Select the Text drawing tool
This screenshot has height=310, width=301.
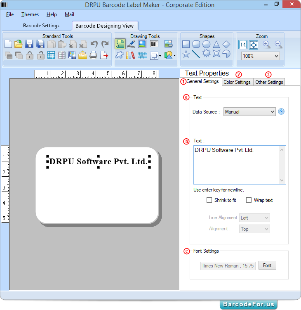click(120, 44)
